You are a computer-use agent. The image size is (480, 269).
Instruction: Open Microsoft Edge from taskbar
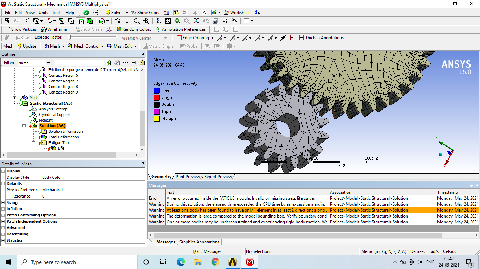(181, 262)
